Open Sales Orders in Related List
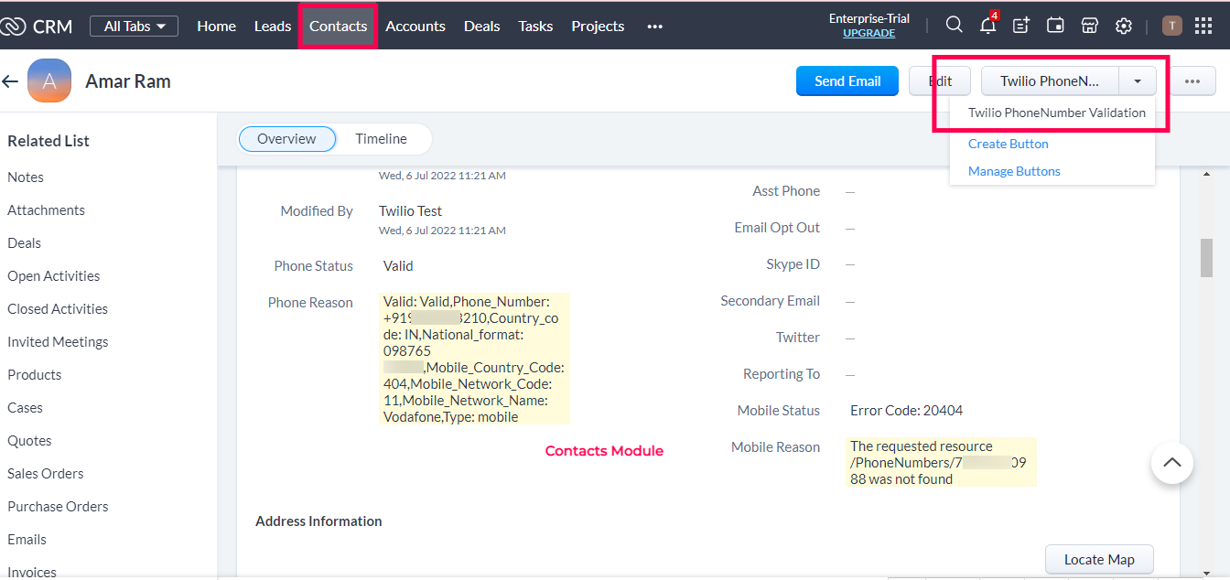The image size is (1230, 580). pyautogui.click(x=45, y=474)
